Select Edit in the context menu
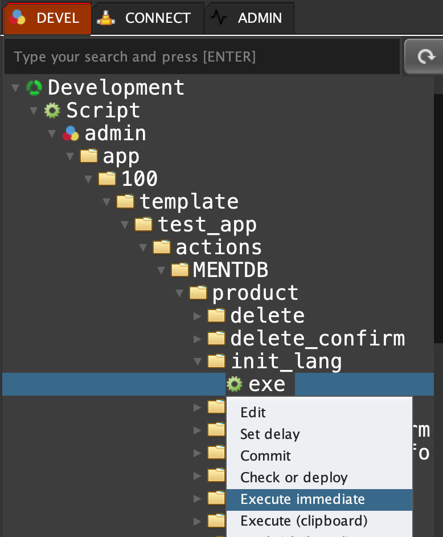The height and width of the screenshot is (537, 443). (x=253, y=413)
